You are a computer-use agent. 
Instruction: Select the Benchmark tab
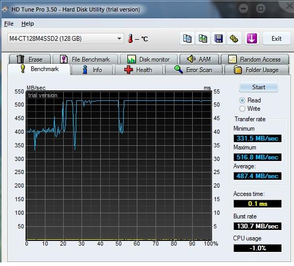pos(39,69)
